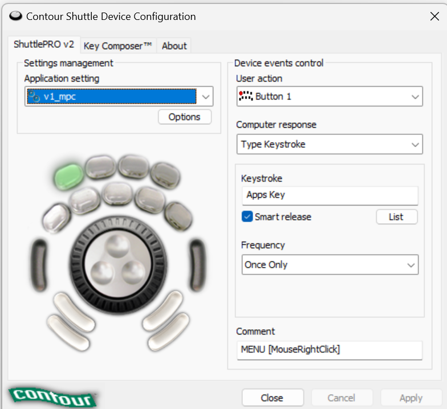Select last button of the five-button second row
This screenshot has width=447, height=409.
pyautogui.click(x=178, y=216)
